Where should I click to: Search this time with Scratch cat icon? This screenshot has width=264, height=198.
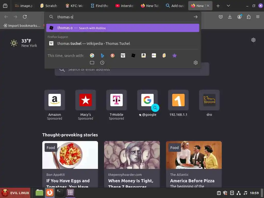(164, 55)
